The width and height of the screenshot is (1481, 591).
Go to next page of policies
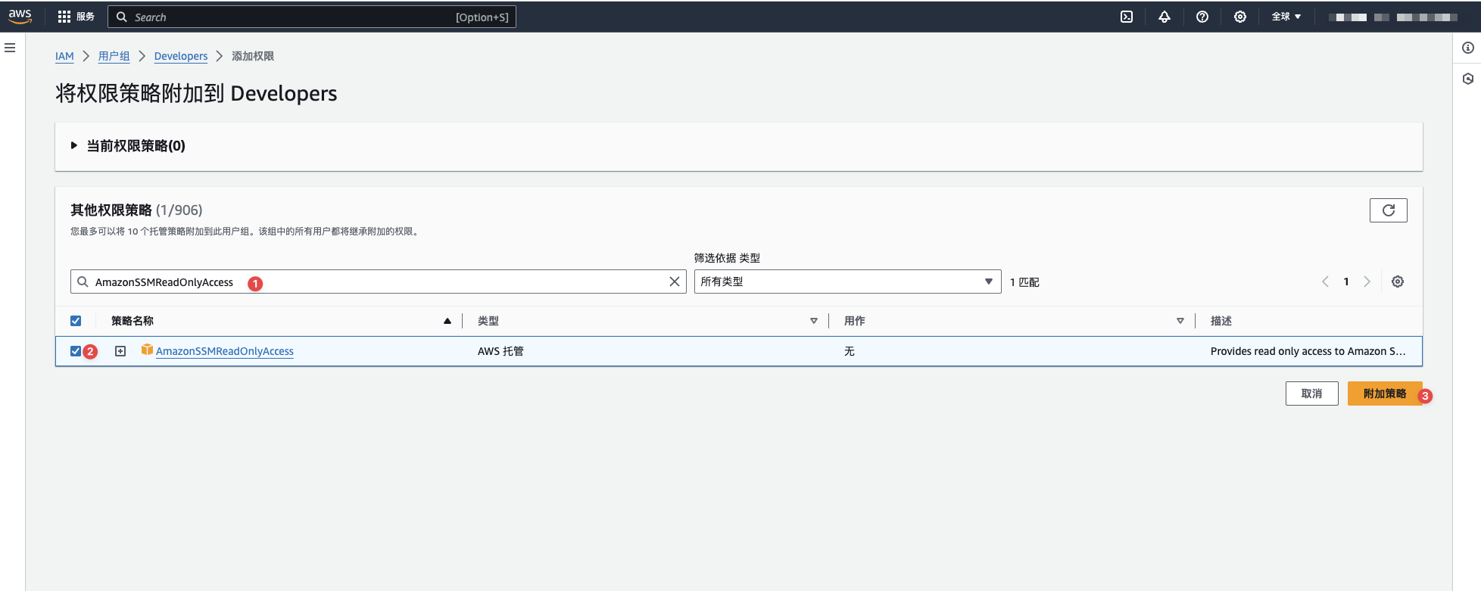pyautogui.click(x=1367, y=282)
